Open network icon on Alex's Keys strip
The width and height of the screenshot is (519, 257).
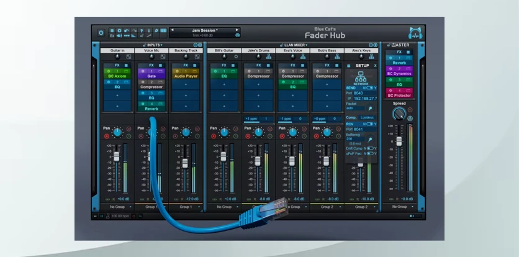click(x=371, y=56)
